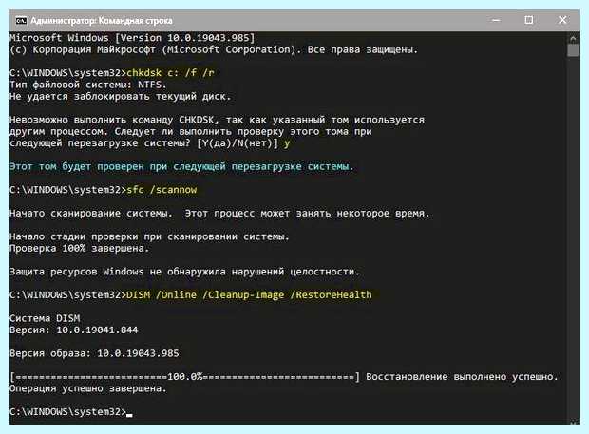
Task: Click the 'sfc /scannow' command text
Action: point(161,190)
